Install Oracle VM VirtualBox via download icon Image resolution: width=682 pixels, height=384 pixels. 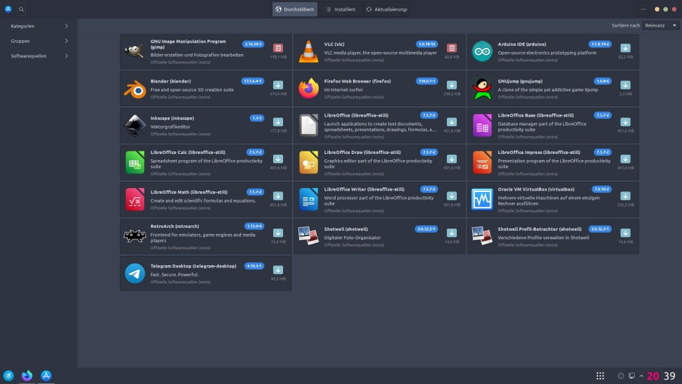[625, 195]
